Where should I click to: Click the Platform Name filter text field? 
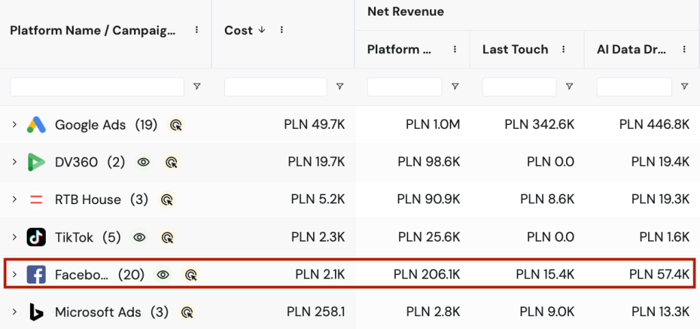(97, 87)
